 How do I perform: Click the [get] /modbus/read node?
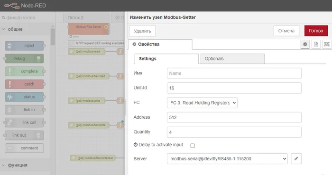[87, 52]
